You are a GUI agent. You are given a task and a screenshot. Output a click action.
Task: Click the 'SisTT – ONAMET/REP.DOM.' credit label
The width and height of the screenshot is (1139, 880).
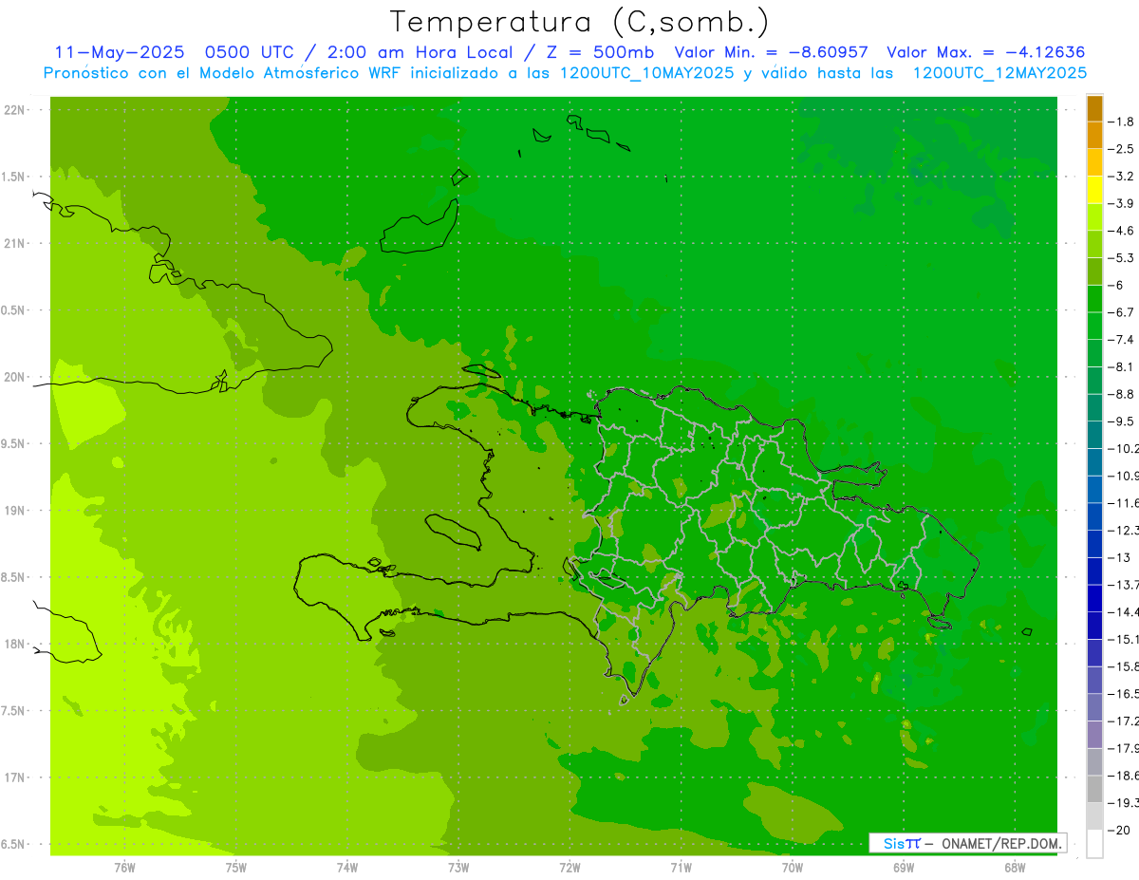(967, 843)
